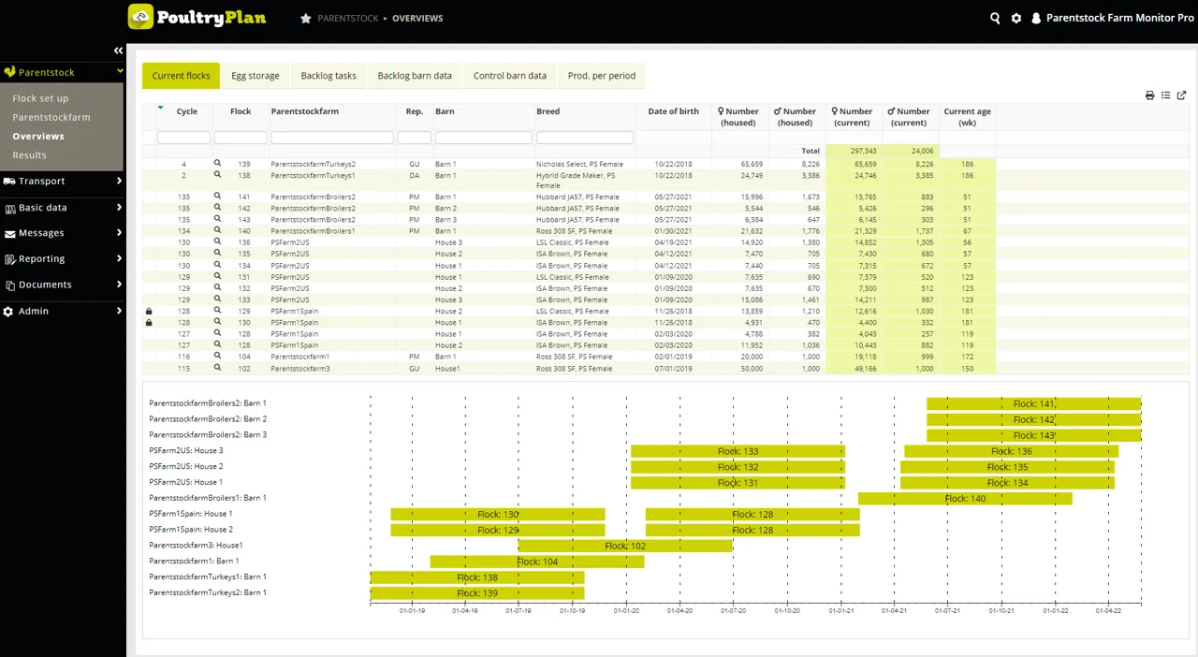Toggle the Cycle column sort arrow
This screenshot has height=657, width=1198.
(160, 109)
